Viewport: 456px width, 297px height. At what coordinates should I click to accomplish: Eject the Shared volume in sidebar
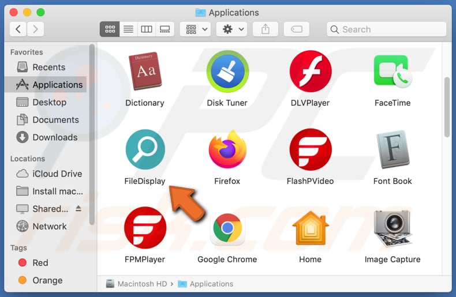tap(79, 209)
